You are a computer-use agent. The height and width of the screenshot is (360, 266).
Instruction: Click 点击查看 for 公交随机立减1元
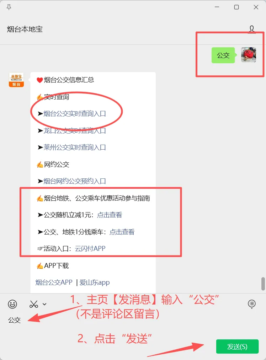coord(110,215)
